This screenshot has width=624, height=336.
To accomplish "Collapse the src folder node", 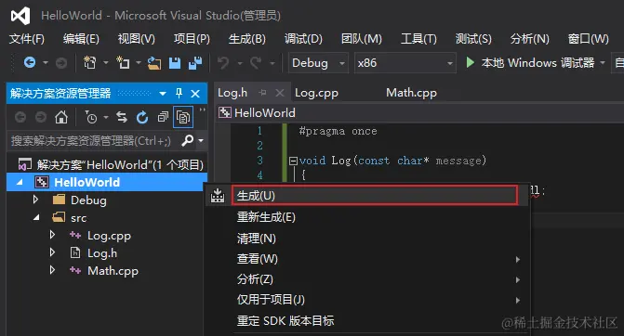I will click(36, 217).
